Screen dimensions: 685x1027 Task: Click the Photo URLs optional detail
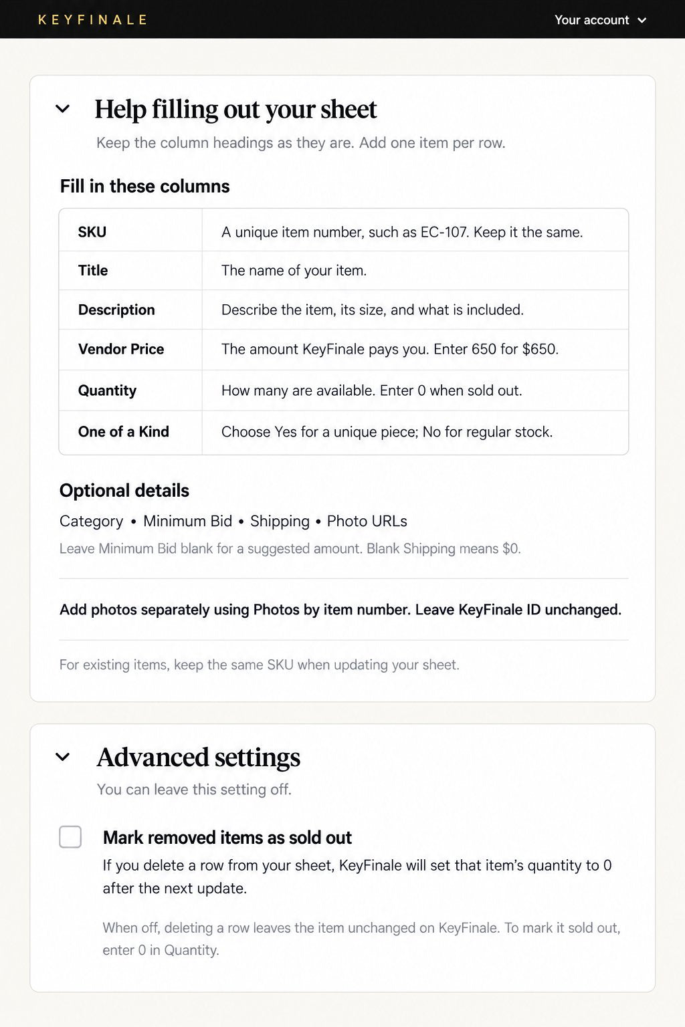click(x=367, y=522)
